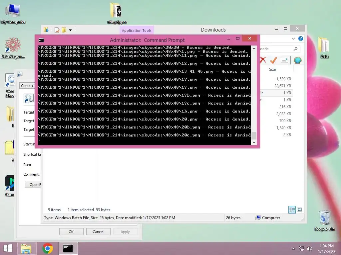341x255 pixels.
Task: Click '1 item selected 53 bytes' status text
Action: 89,210
